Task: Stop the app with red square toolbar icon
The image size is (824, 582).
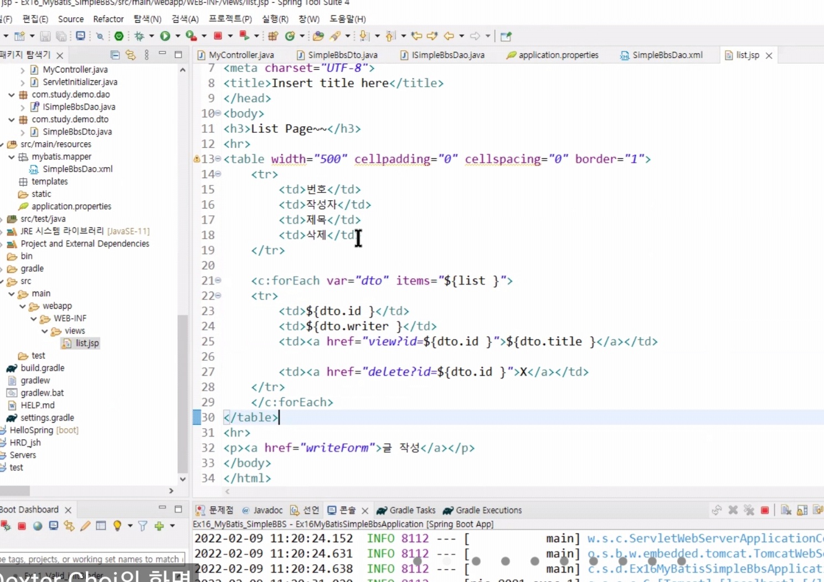Action: (218, 36)
